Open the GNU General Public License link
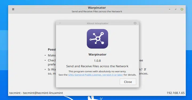Viewport: 192px width, 100px height. coord(95,75)
